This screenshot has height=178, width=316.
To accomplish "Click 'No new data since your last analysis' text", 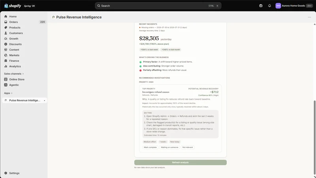I will [x=150, y=167].
